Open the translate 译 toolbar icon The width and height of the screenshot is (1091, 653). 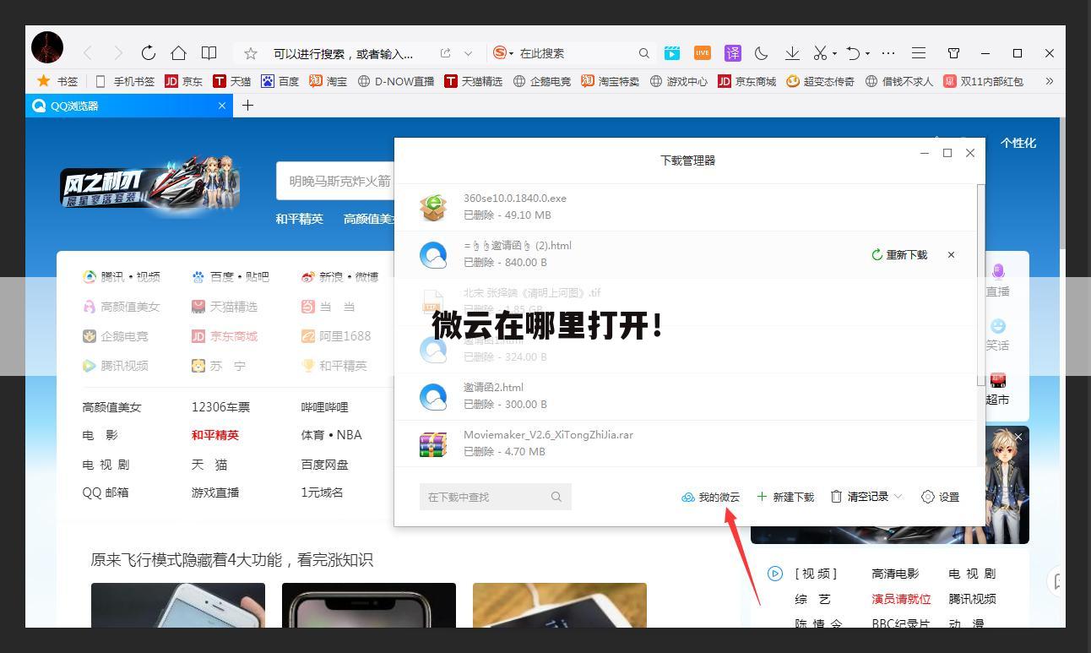pos(732,53)
